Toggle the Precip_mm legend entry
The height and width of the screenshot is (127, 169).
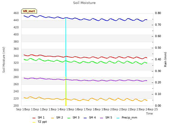point(127,117)
